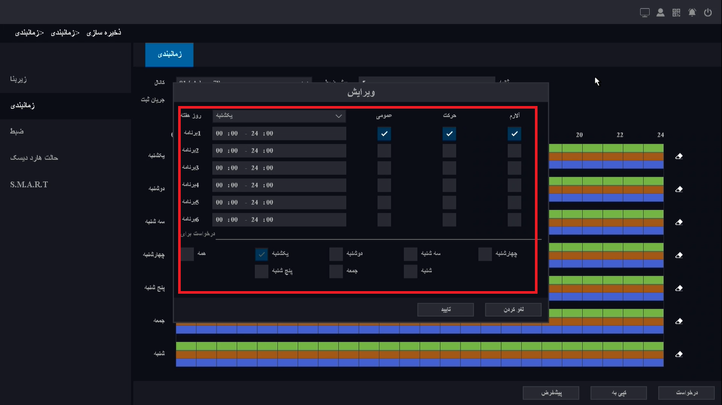Uncheck حرکت checkbox for برنامه1
This screenshot has height=405, width=722.
click(449, 134)
